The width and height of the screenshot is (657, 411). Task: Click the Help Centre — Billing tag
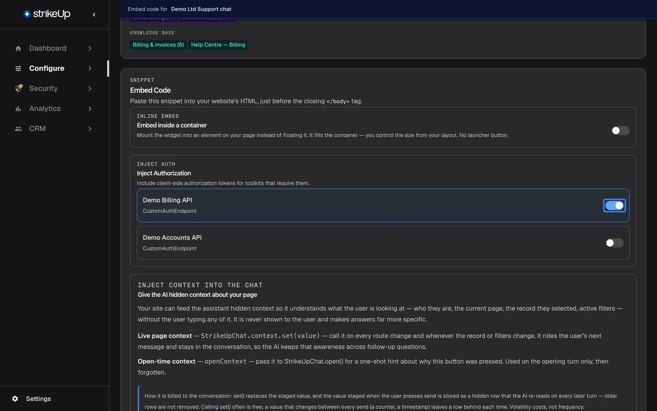point(218,45)
